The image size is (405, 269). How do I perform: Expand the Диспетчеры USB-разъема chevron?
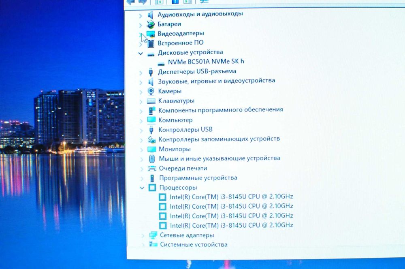click(x=141, y=73)
